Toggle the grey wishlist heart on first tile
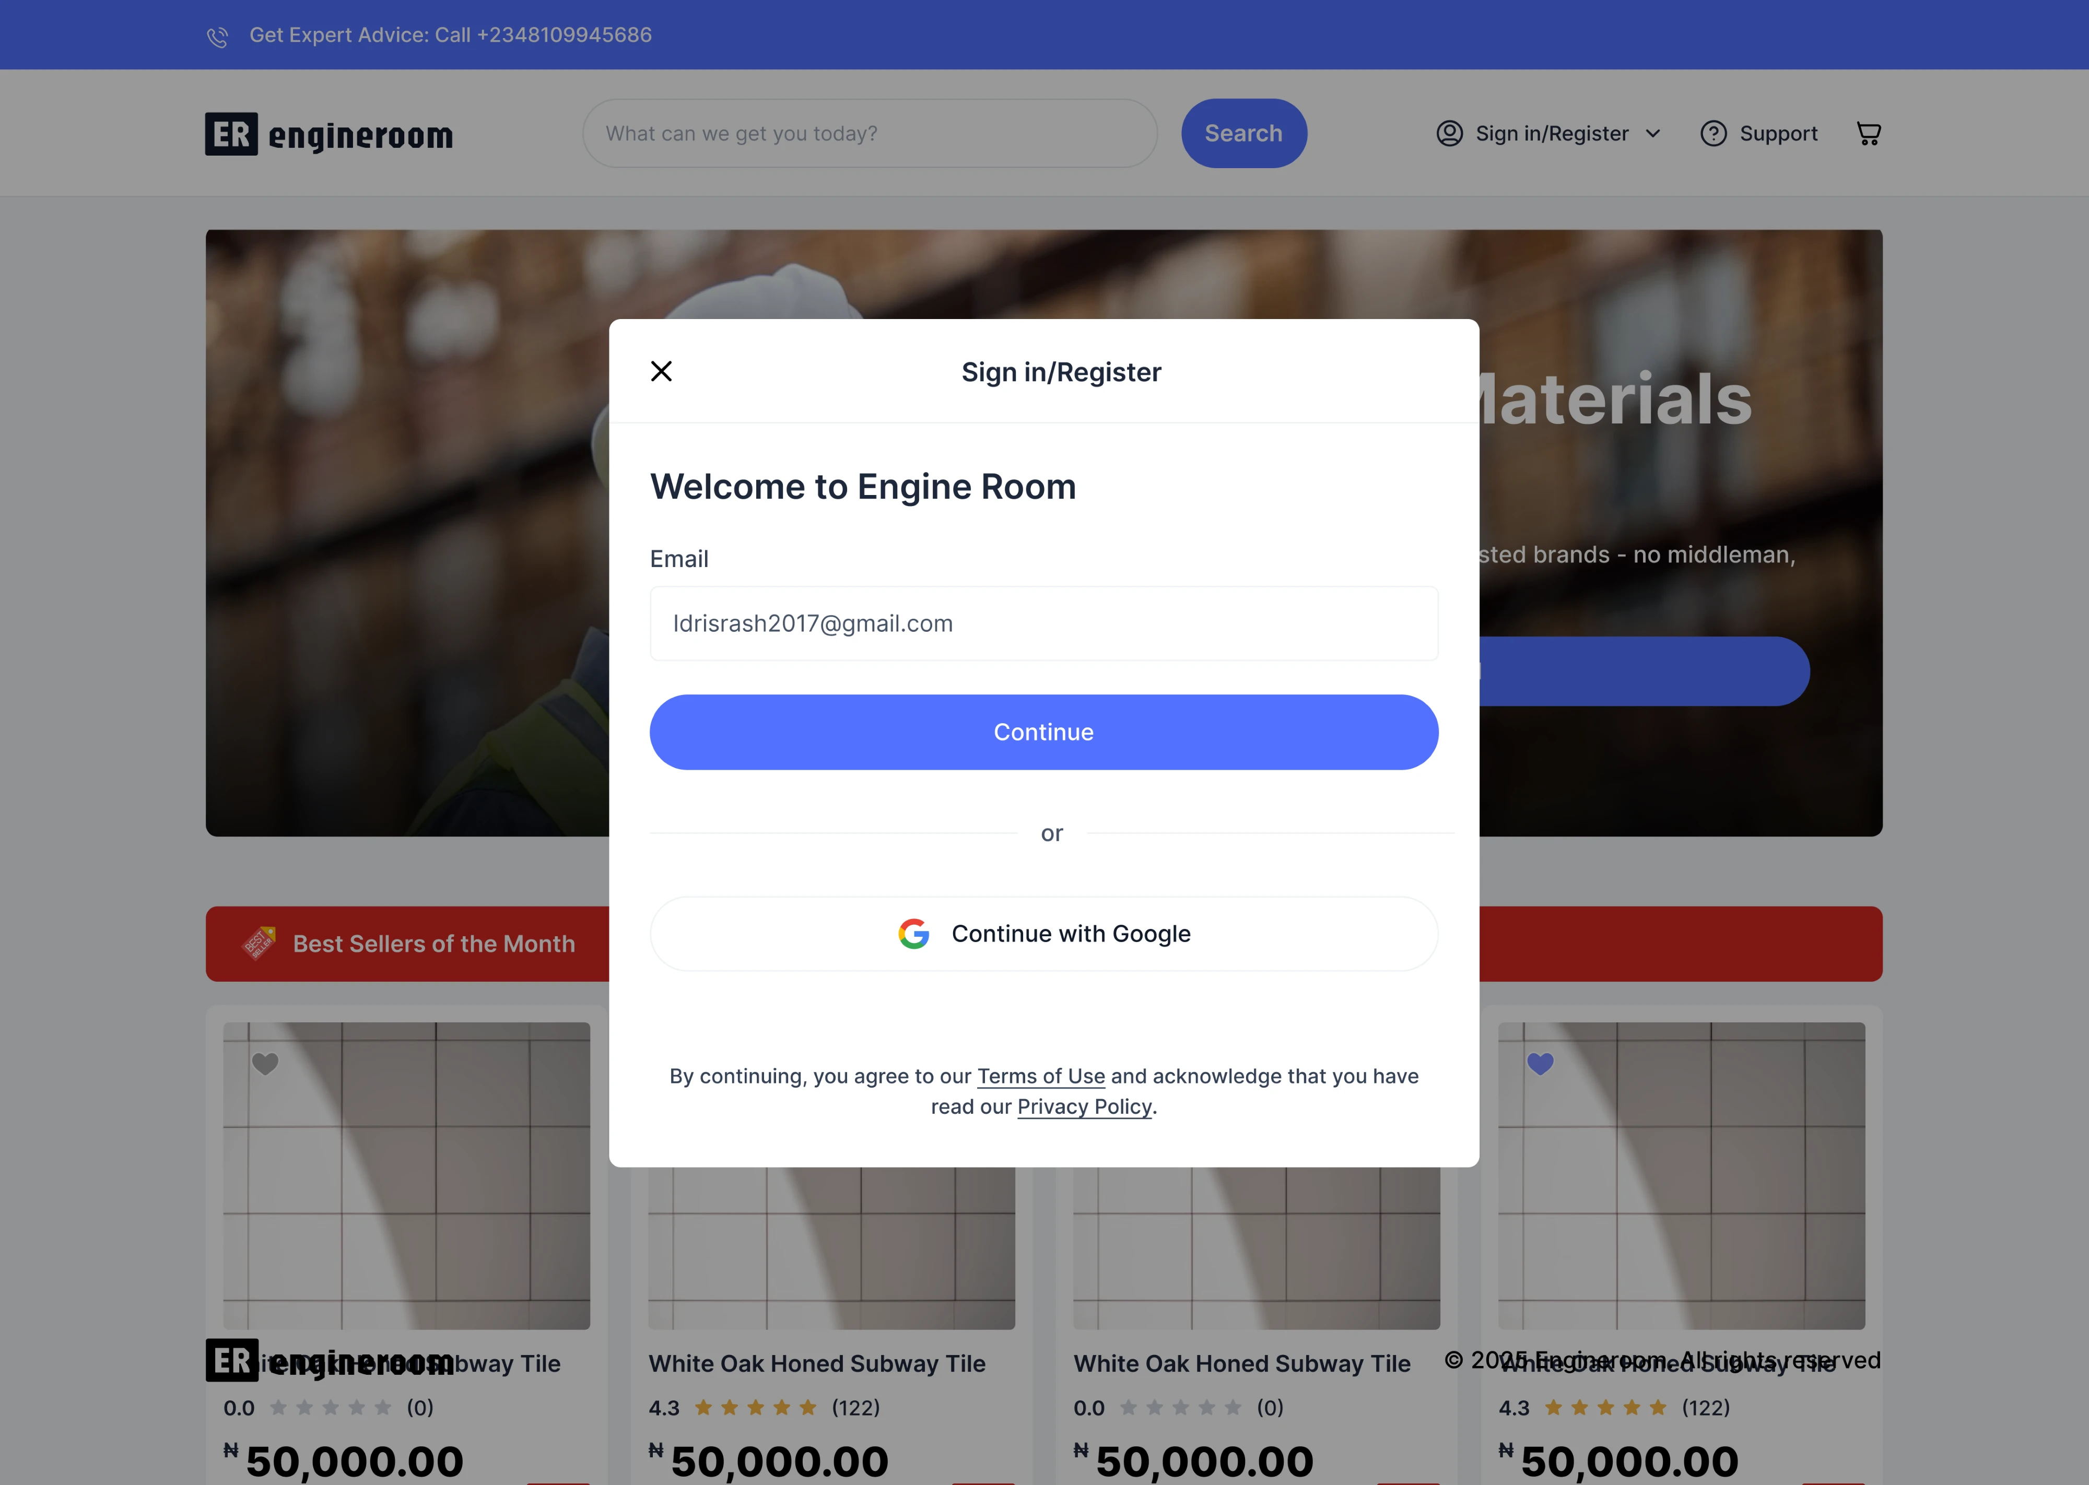The image size is (2089, 1485). click(265, 1064)
